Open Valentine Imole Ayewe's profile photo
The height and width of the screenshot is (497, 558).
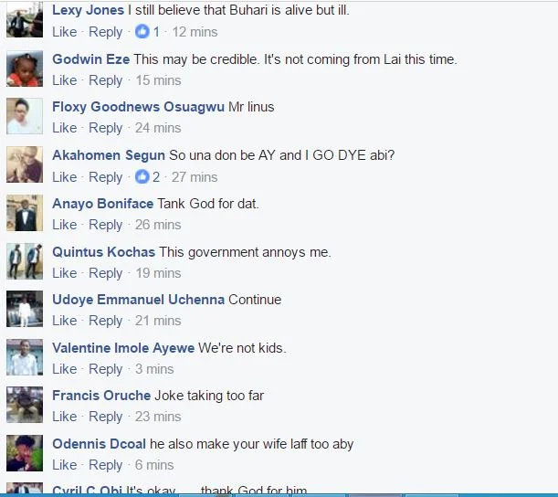pos(25,357)
